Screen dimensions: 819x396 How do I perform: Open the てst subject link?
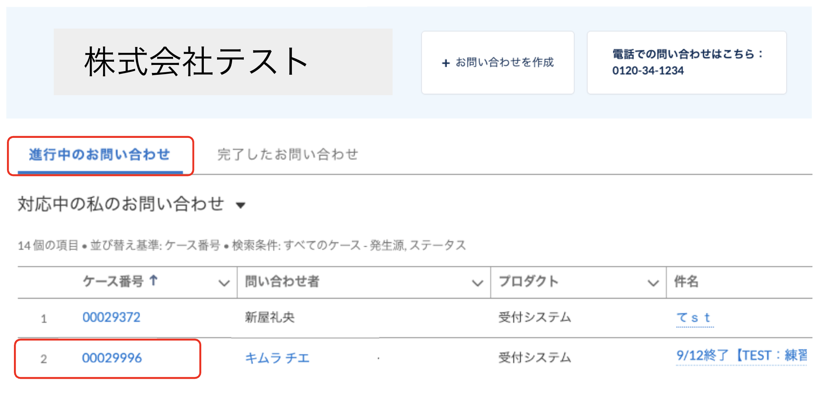pos(695,318)
